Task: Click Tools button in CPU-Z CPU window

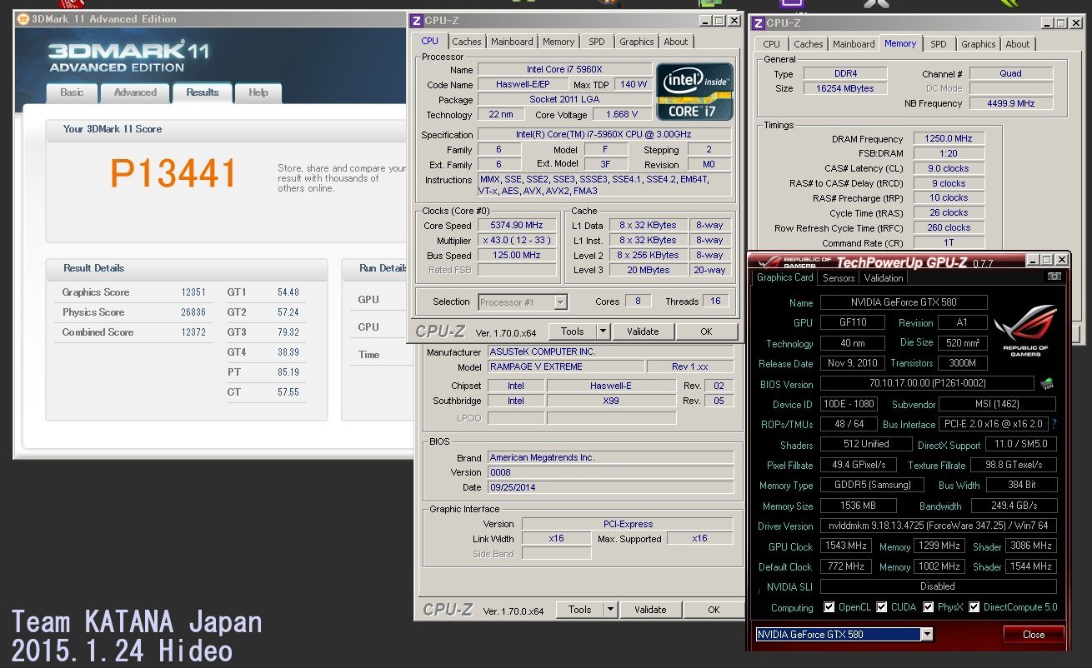Action: click(573, 332)
